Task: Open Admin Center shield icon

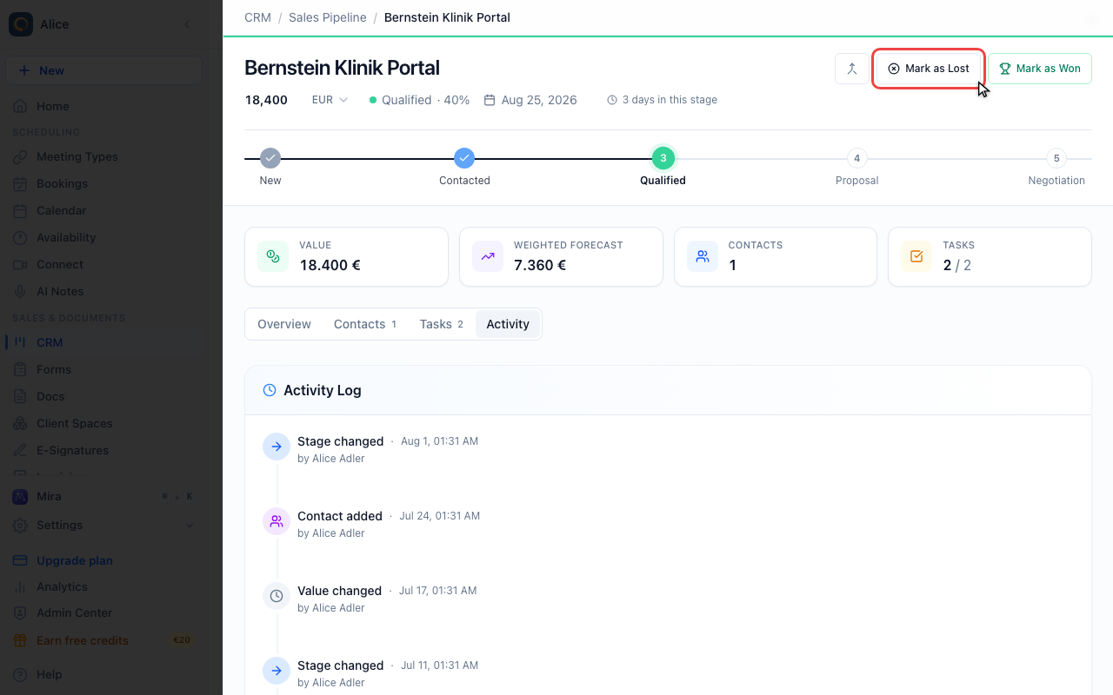Action: 20,612
